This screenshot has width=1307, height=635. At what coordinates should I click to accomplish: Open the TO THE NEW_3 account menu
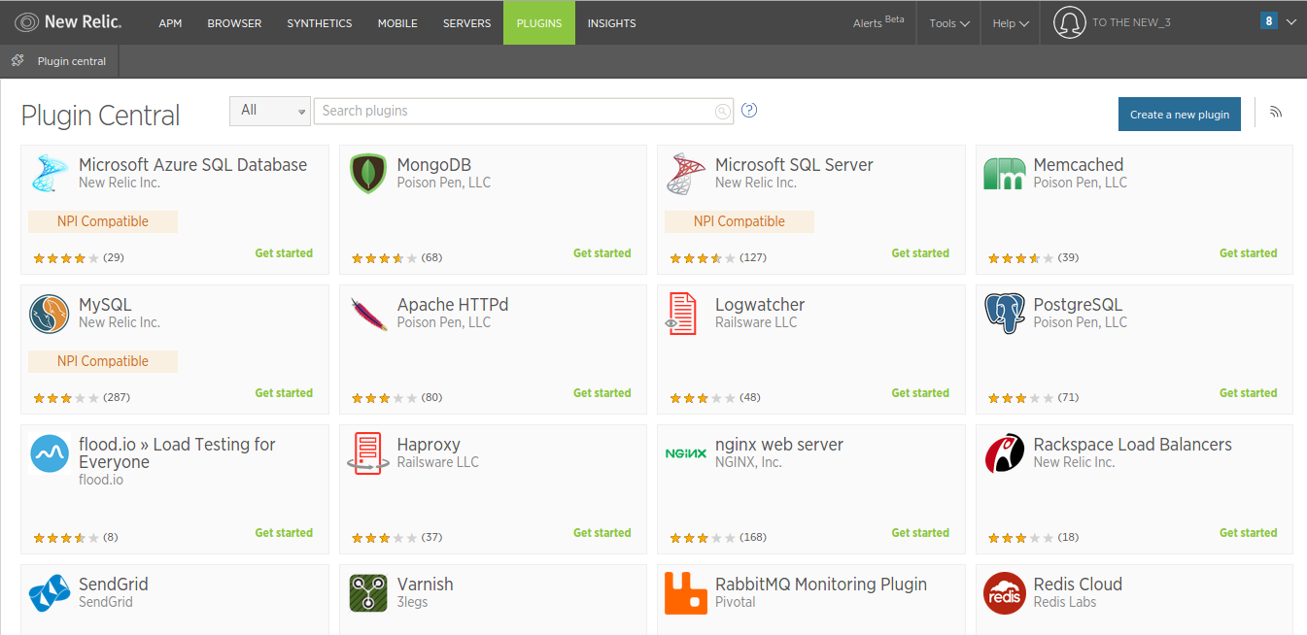[x=1131, y=22]
